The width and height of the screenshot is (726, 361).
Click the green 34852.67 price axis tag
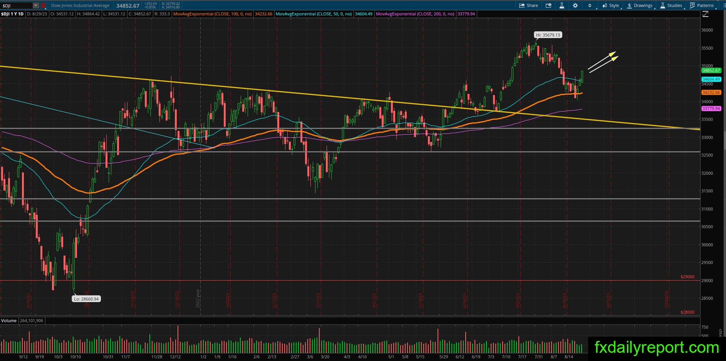(711, 71)
